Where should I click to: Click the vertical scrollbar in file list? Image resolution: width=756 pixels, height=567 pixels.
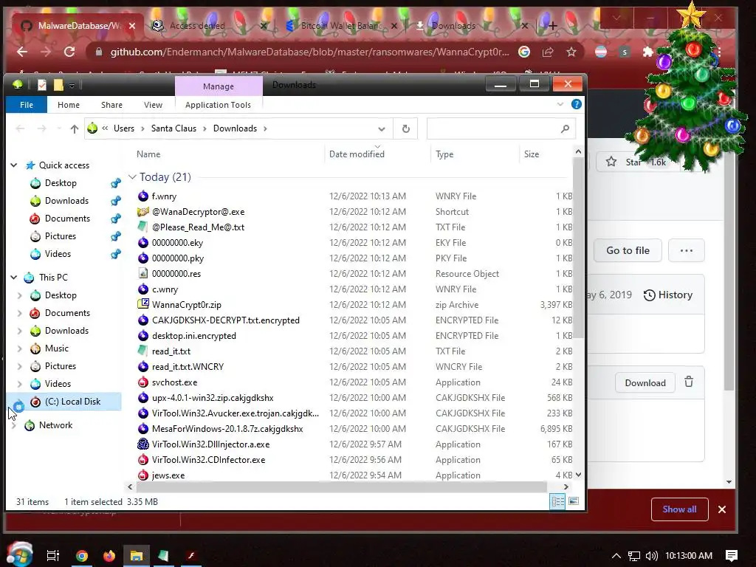click(578, 248)
